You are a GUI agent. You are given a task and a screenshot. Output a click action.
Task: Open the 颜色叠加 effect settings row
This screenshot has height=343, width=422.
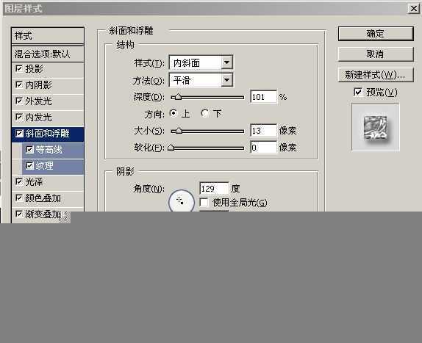(x=48, y=198)
